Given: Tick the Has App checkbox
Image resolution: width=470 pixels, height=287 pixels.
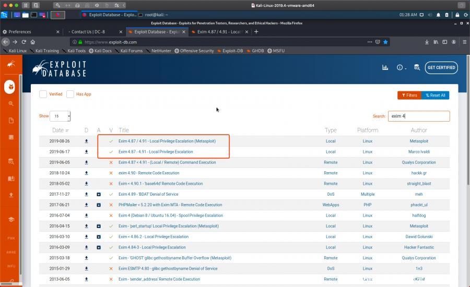Looking at the screenshot, I should 70,94.
